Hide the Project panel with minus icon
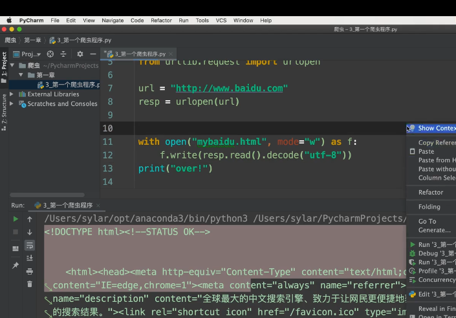This screenshot has height=318, width=456. point(93,54)
